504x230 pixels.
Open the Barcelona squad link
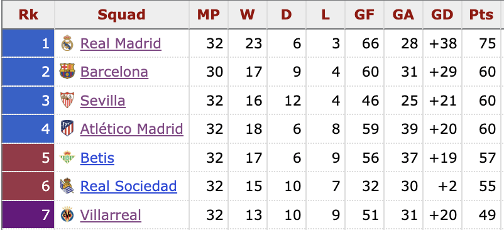click(114, 71)
